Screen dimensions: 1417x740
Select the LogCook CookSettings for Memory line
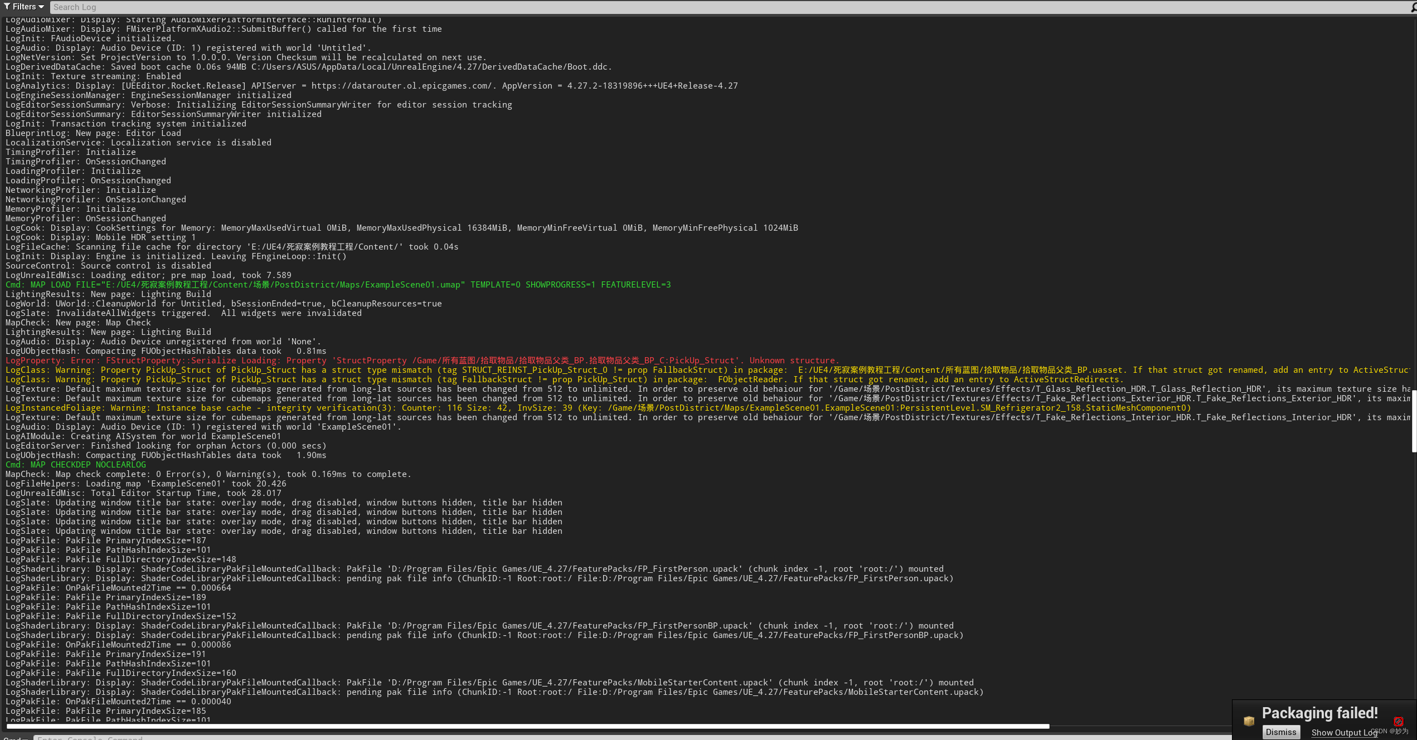point(401,228)
